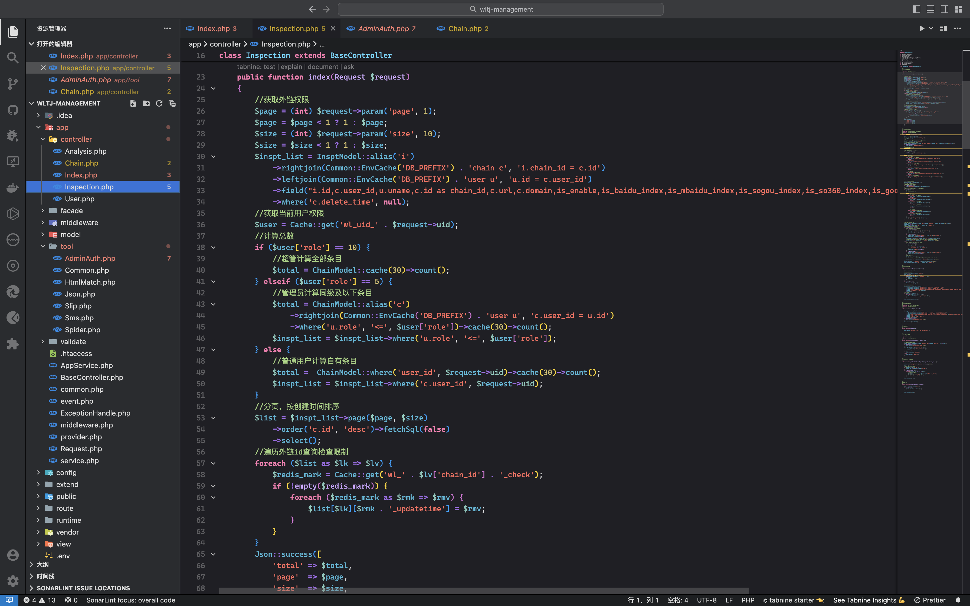Click the wltj-management command center search

click(500, 9)
